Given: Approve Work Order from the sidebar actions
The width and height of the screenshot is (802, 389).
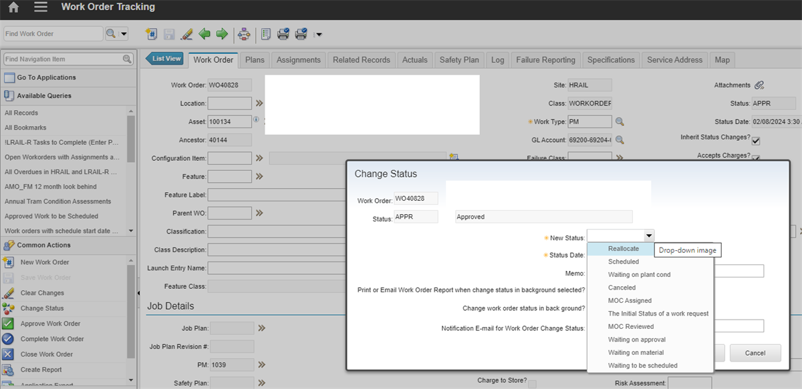Looking at the screenshot, I should [x=50, y=323].
